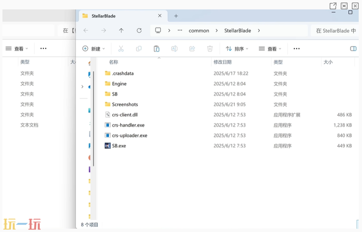
Task: Click the Cut scissors icon
Action: point(121,49)
